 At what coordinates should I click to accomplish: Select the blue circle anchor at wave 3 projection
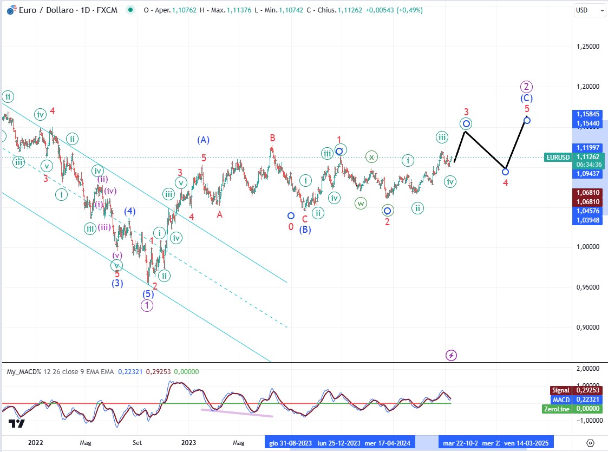[x=466, y=123]
